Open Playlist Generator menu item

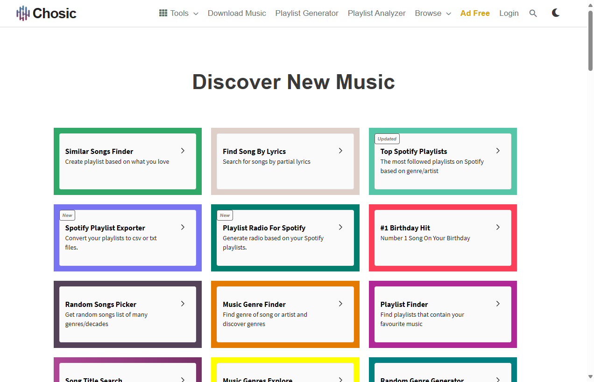coord(307,13)
